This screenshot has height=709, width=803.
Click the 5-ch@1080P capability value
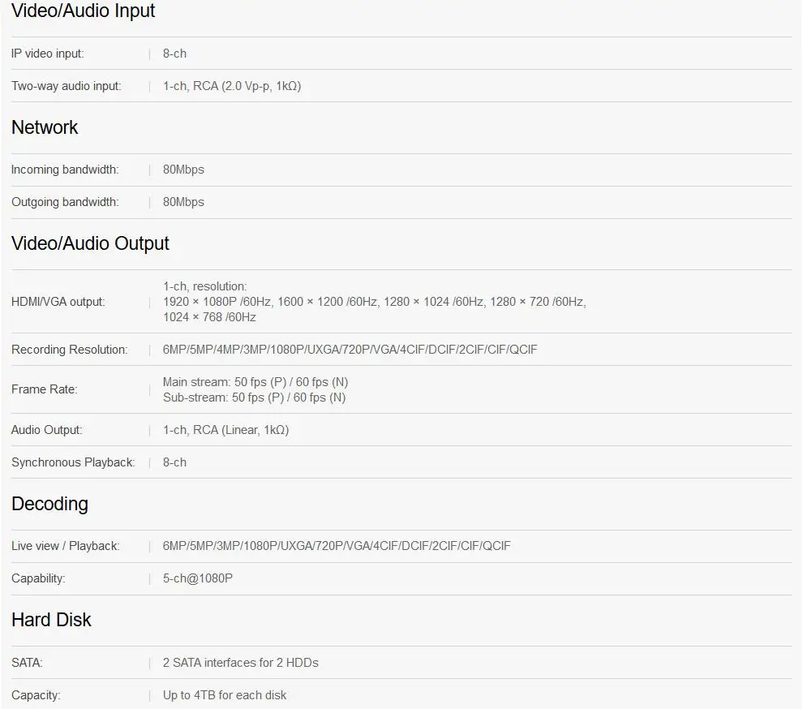coord(198,578)
